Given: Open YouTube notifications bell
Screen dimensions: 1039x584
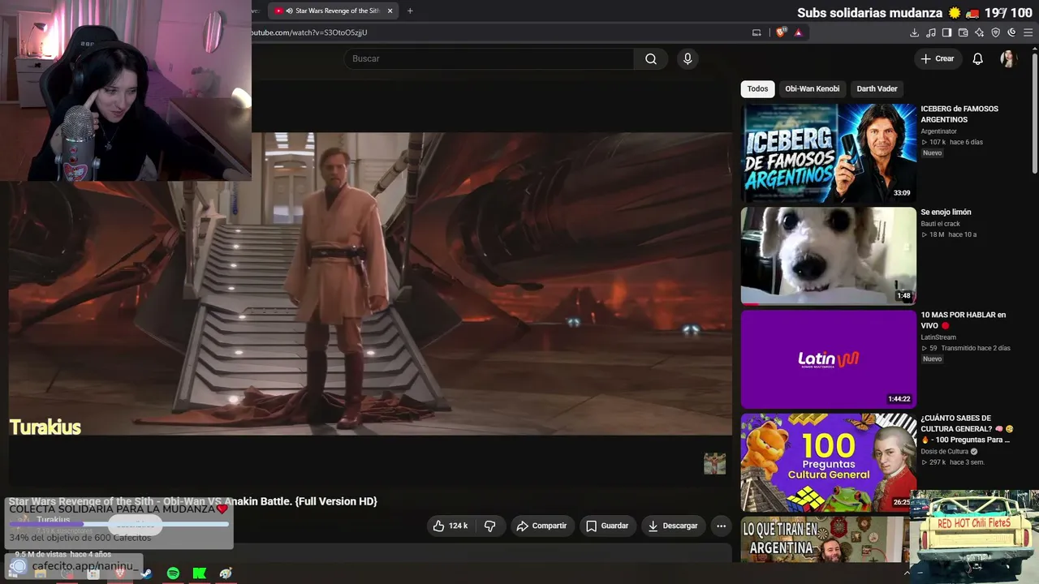Looking at the screenshot, I should pos(978,58).
